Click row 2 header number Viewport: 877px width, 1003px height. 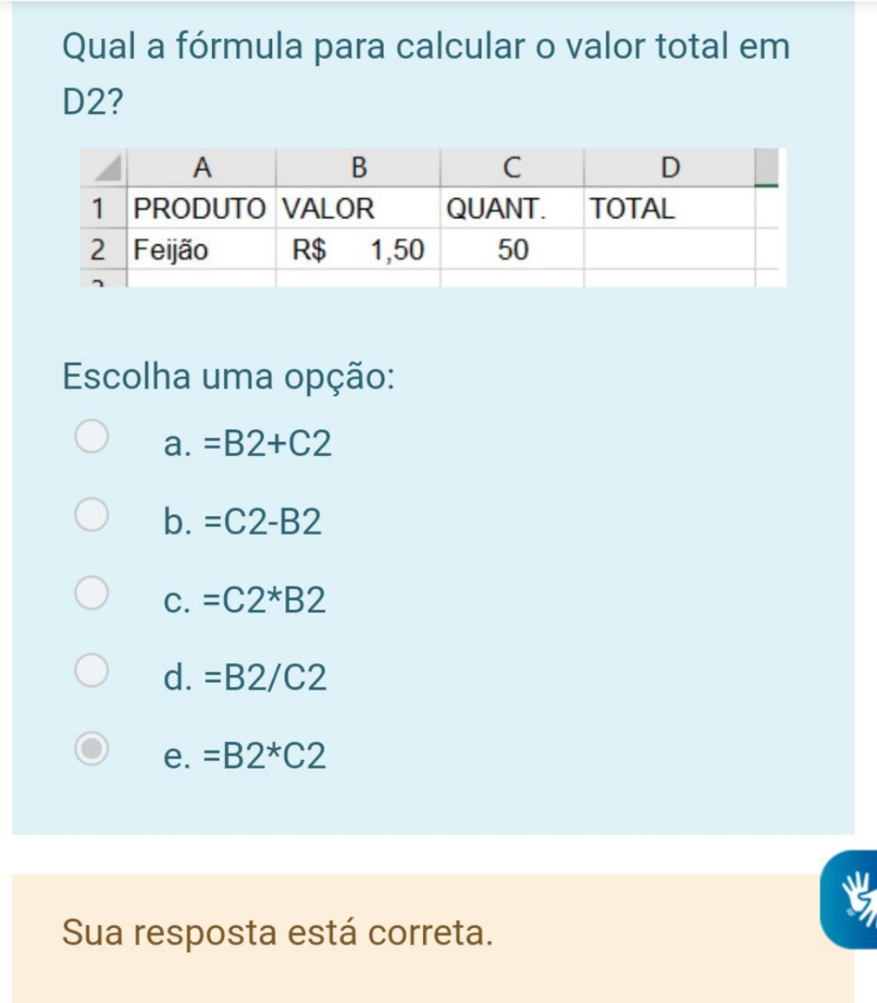point(98,250)
